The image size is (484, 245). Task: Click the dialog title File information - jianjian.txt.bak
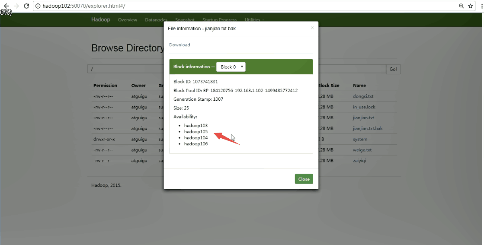tap(202, 29)
